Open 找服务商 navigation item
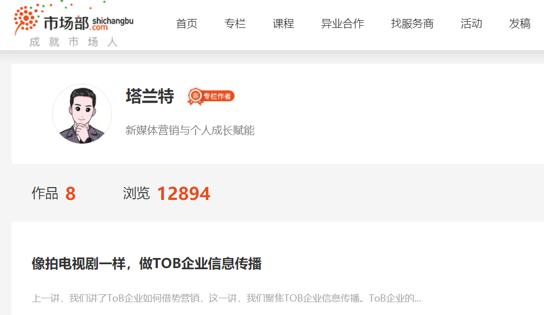This screenshot has height=315, width=544. click(412, 23)
